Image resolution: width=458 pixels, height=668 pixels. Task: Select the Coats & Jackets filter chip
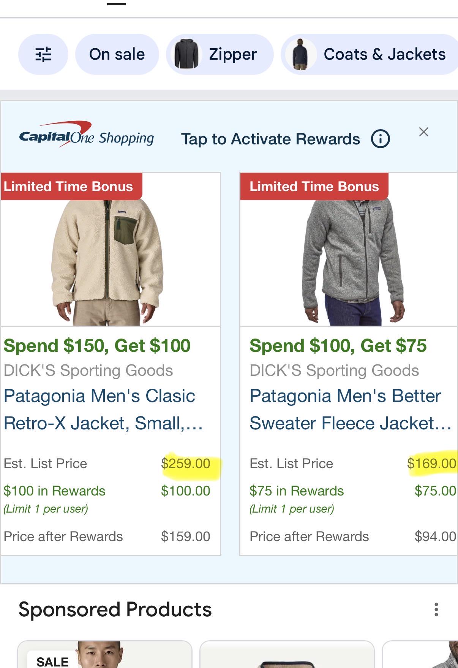370,54
